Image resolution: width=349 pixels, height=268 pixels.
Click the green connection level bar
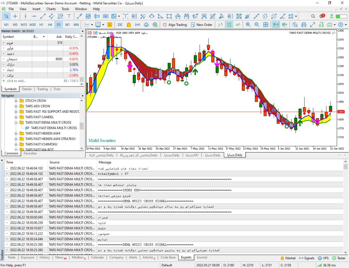(x=342, y=16)
